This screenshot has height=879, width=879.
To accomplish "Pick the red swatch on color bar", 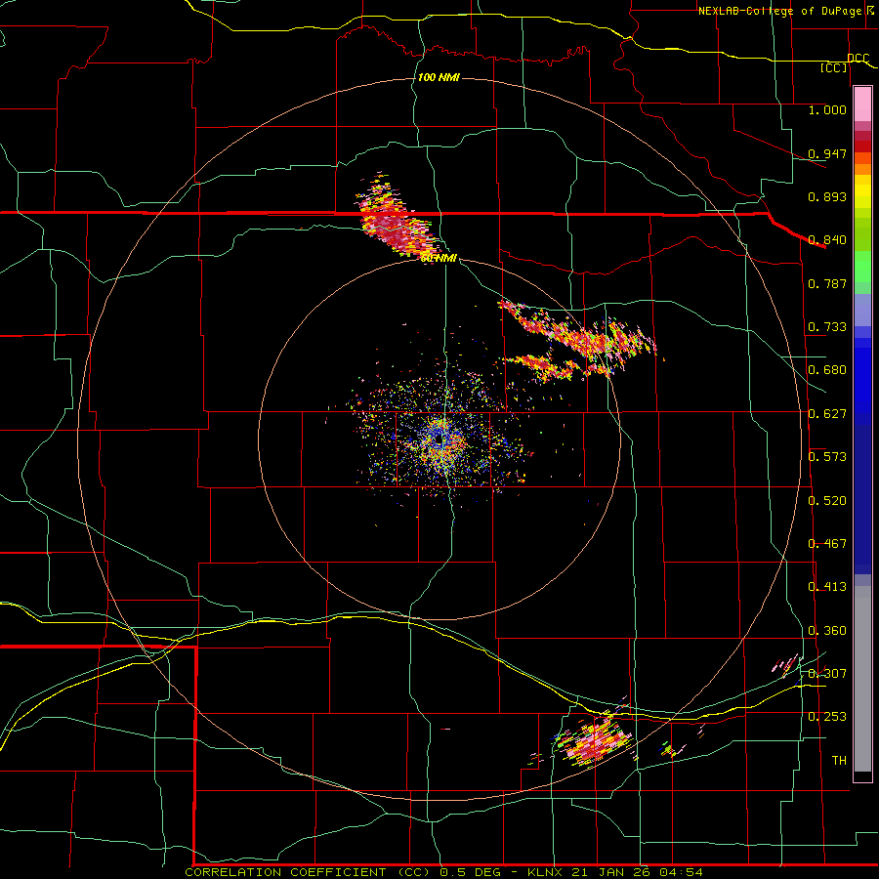I will pyautogui.click(x=862, y=146).
